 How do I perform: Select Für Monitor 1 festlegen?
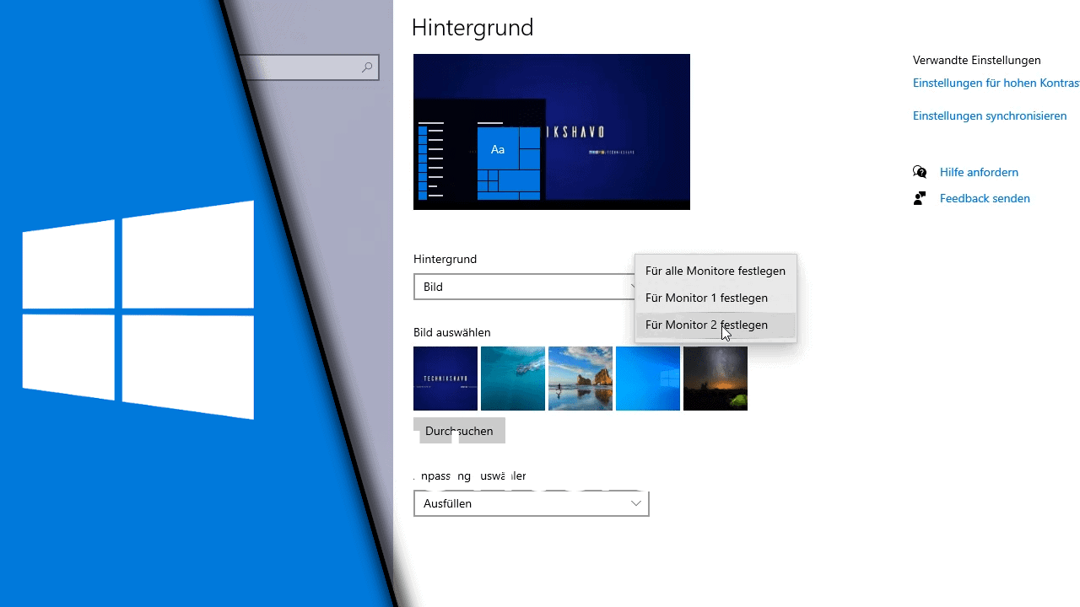(706, 298)
